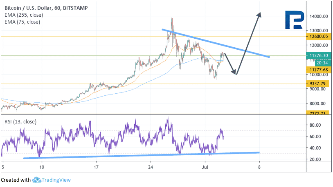Click the Jul date marker on time axis

point(205,167)
